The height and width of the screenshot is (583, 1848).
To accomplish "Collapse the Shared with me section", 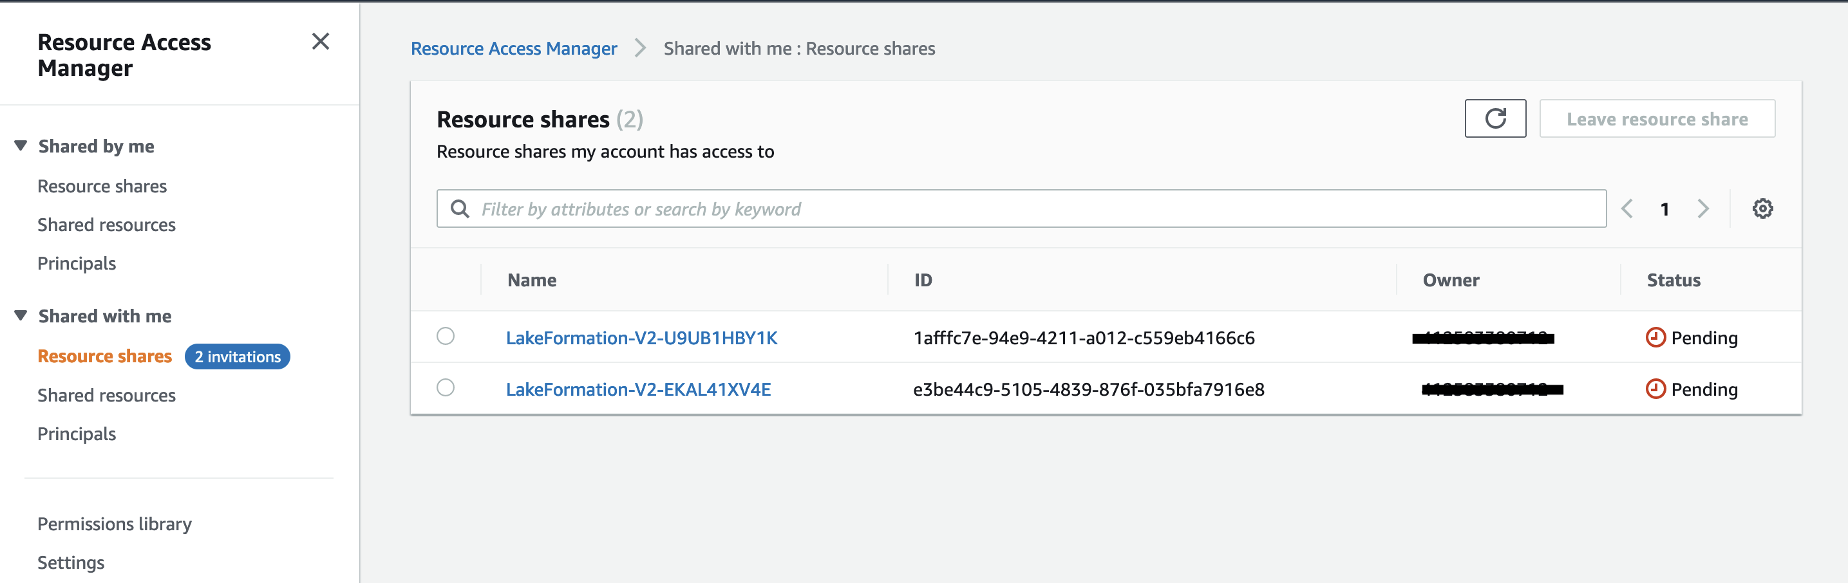I will [x=20, y=315].
